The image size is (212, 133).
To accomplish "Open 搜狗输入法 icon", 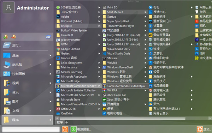I will coord(151,90).
